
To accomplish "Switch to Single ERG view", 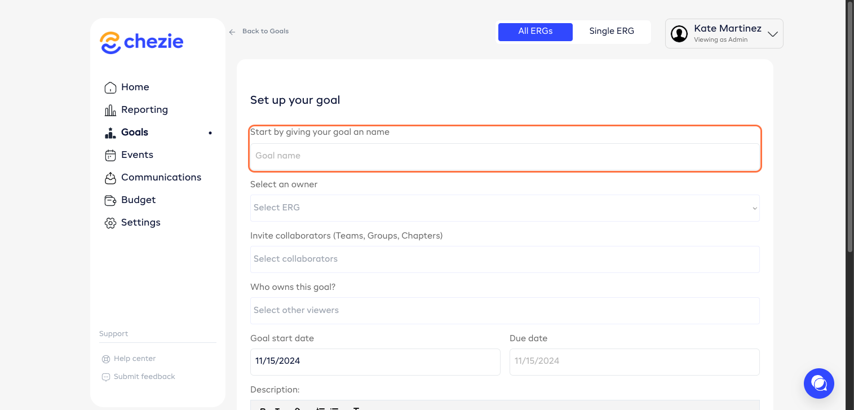I will point(612,32).
